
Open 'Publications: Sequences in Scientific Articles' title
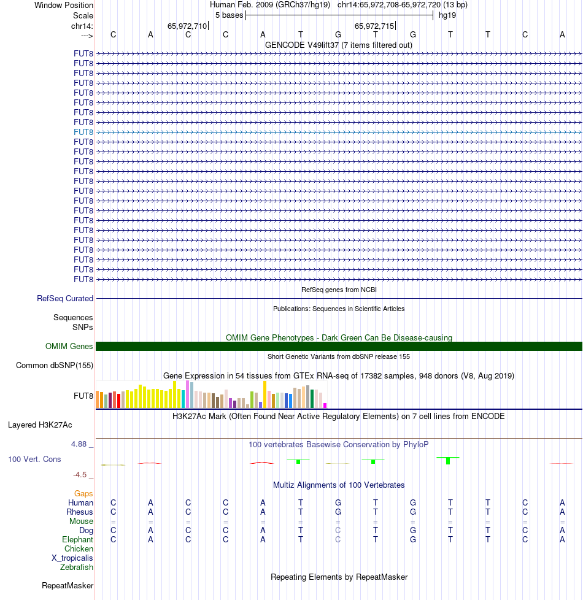click(339, 309)
